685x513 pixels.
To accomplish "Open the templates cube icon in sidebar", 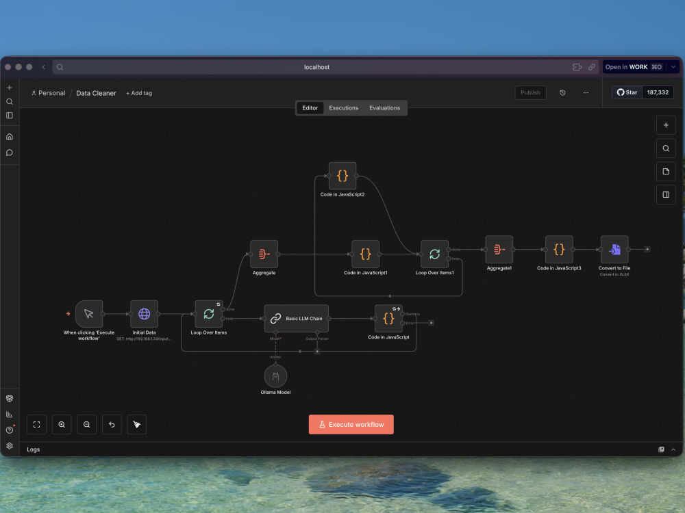I will 9,398.
